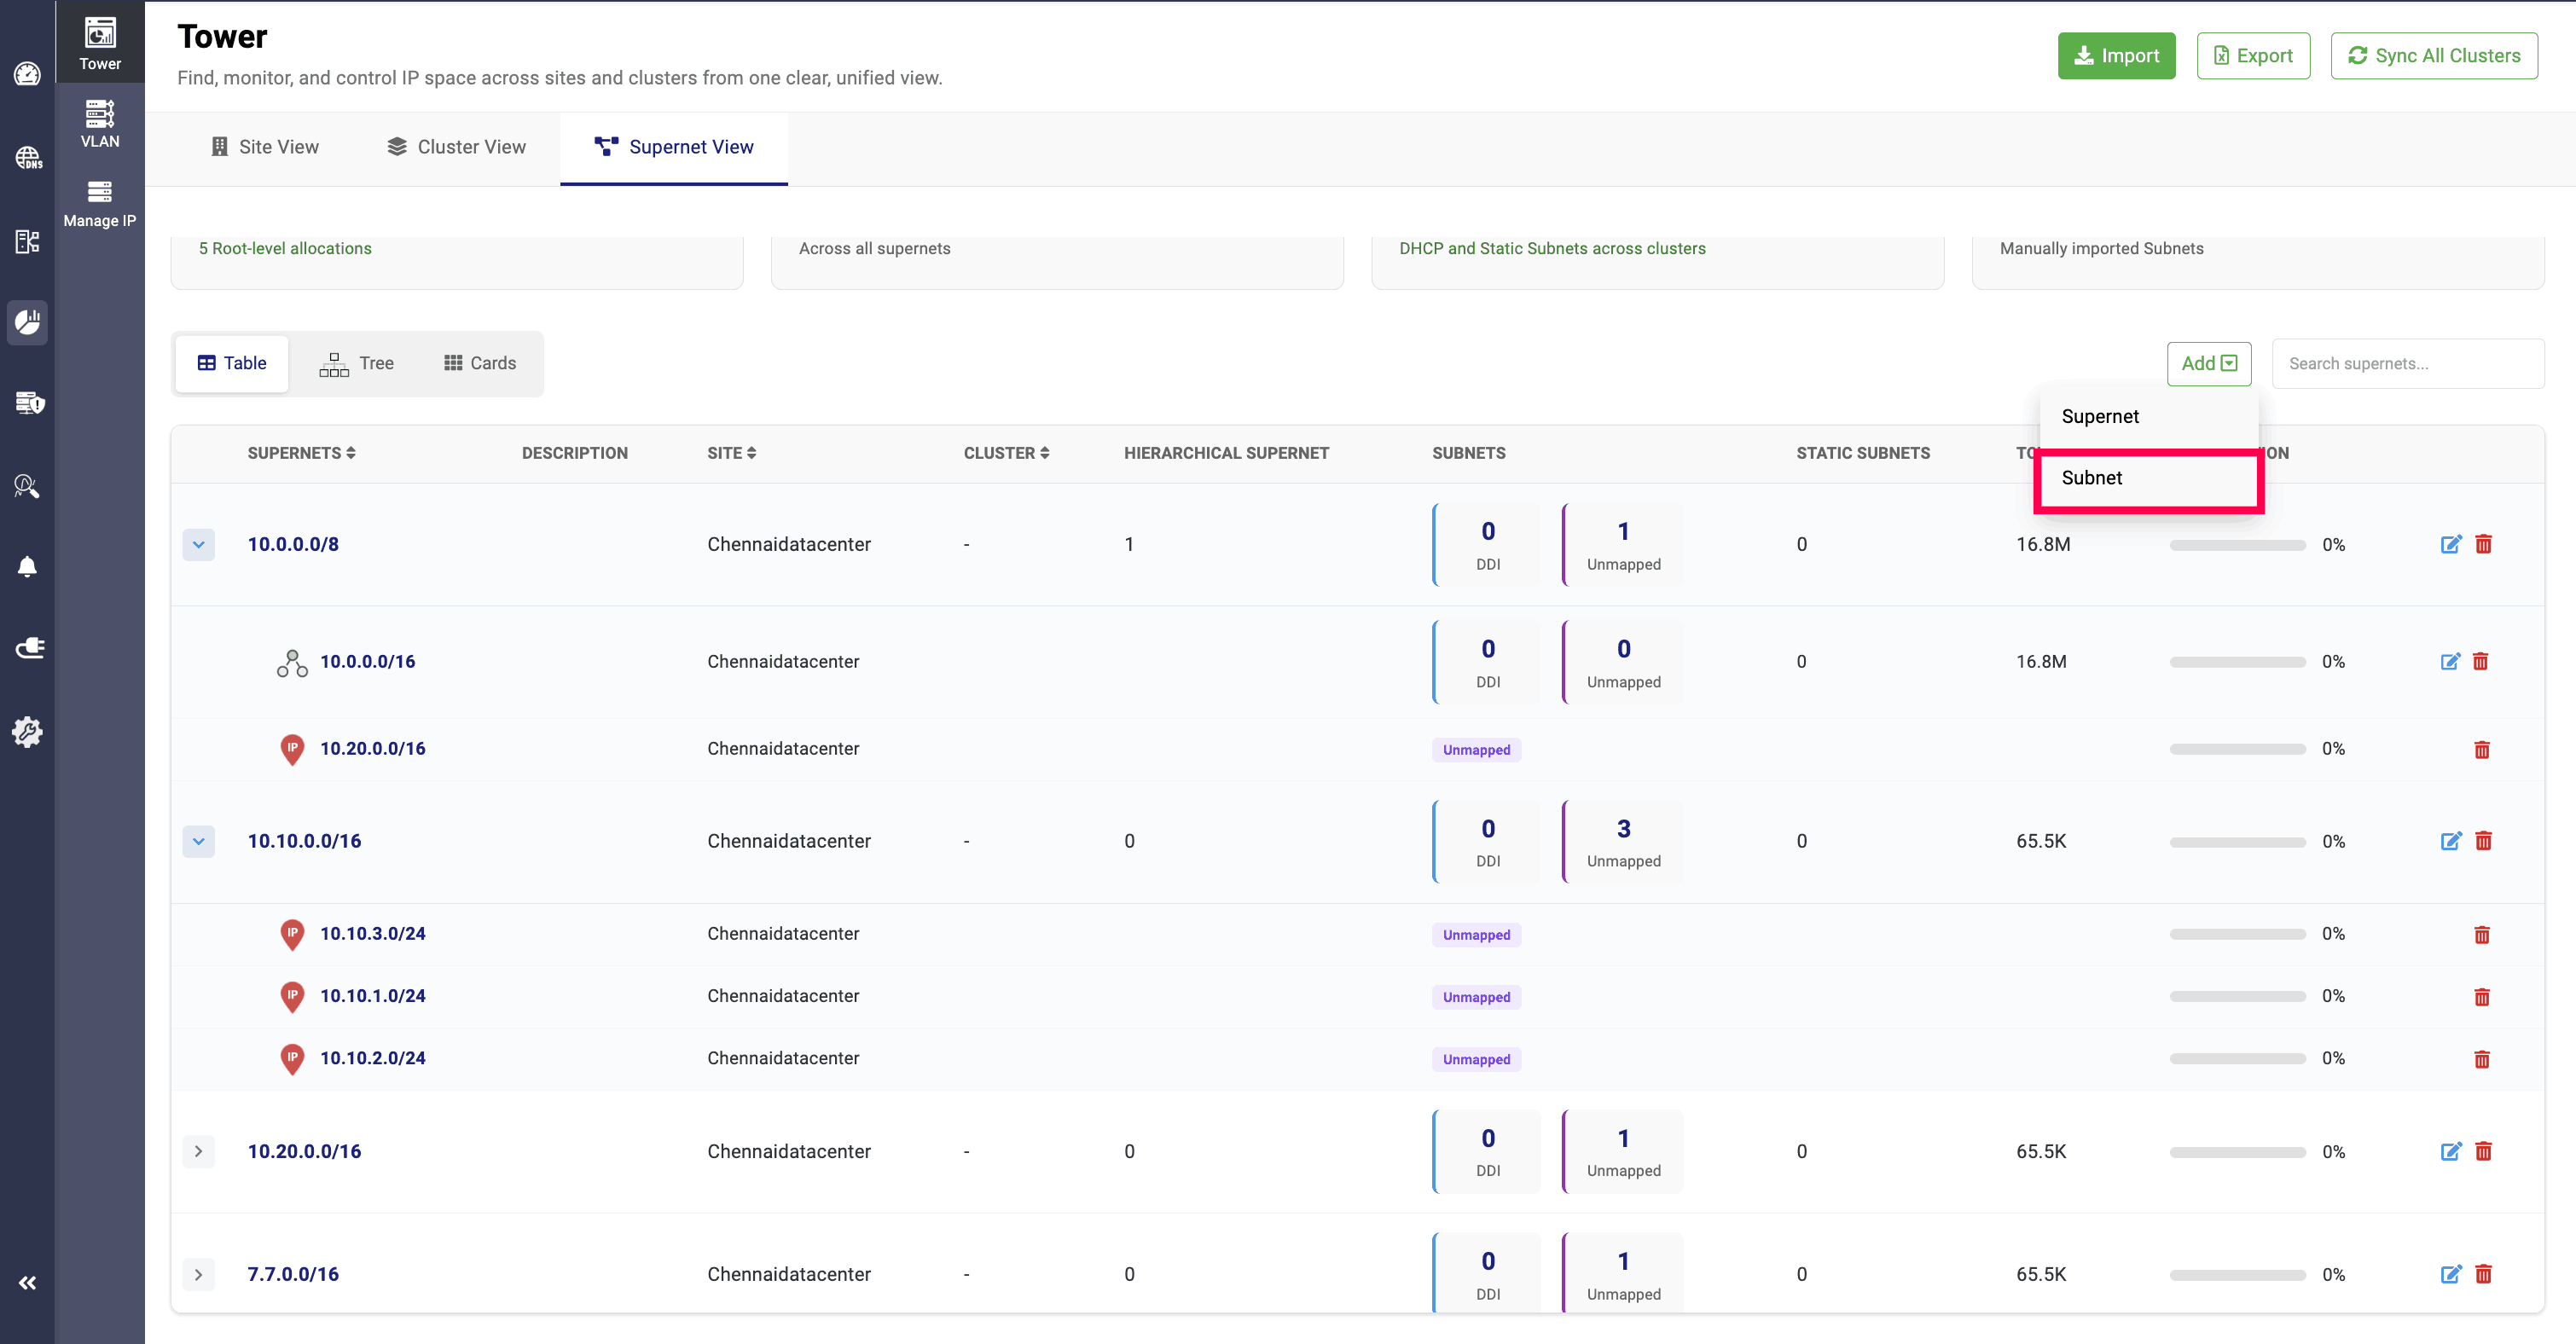Collapse the 10.0.0.0/8 supernet row
The height and width of the screenshot is (1344, 2576).
[198, 544]
